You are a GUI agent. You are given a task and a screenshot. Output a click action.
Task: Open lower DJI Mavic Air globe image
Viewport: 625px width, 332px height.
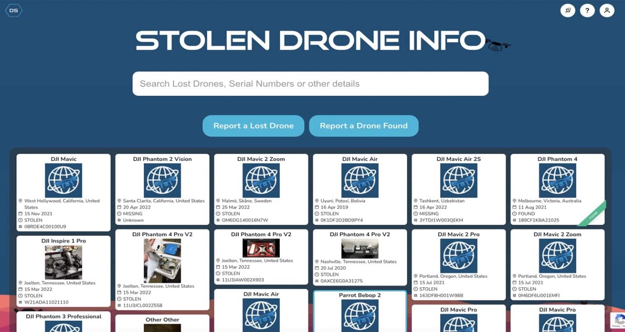[x=261, y=315]
